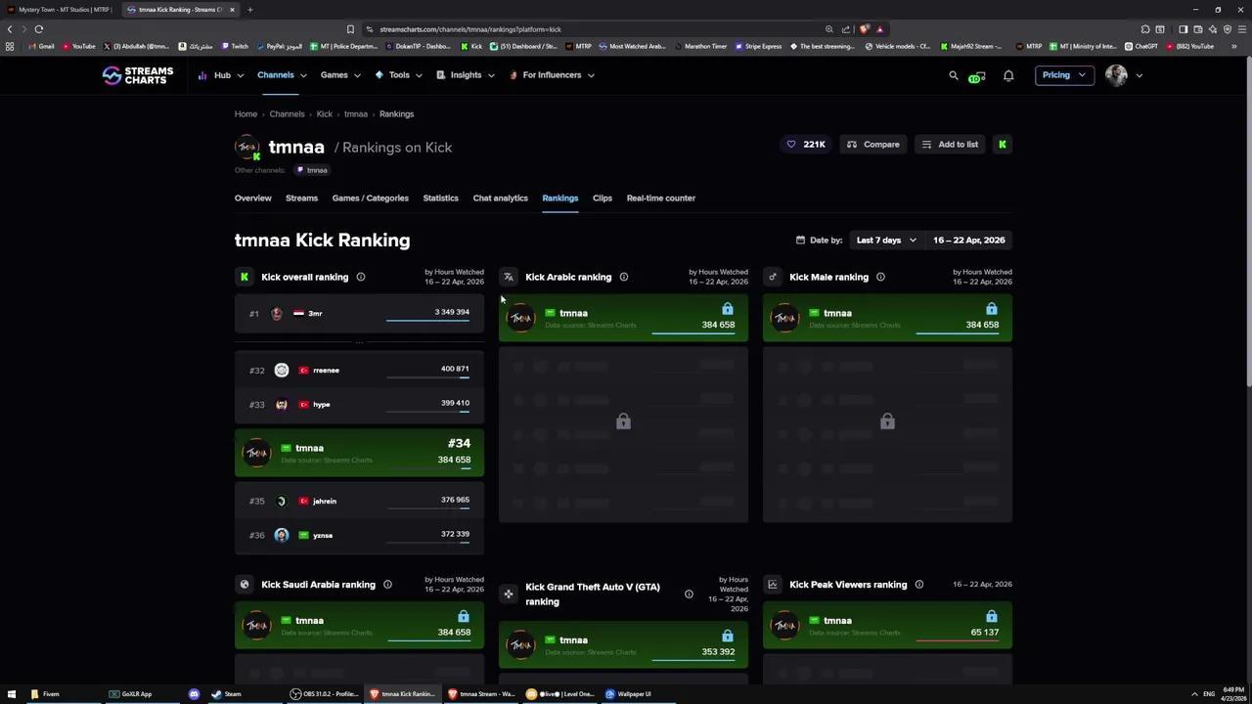Show info for Kick overall ranking
1252x704 pixels.
coord(360,278)
